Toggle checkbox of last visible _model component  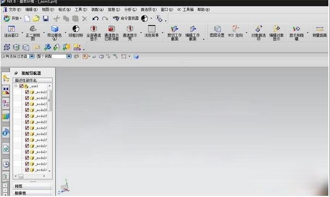pos(27,170)
